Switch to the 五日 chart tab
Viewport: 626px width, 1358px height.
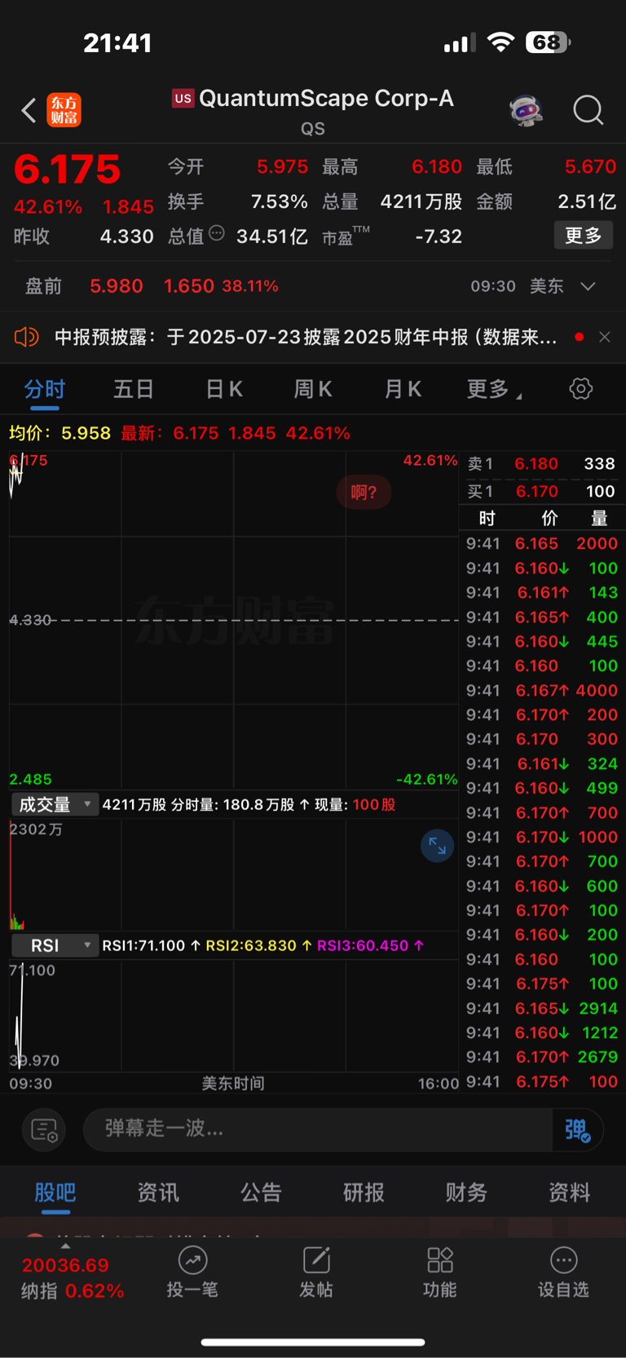pos(134,390)
